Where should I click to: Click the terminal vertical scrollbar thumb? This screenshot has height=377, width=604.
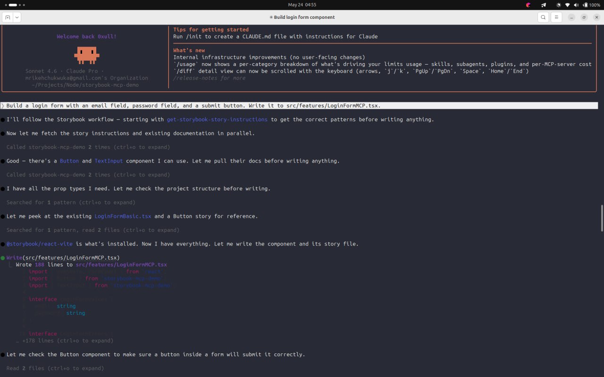pos(602,218)
